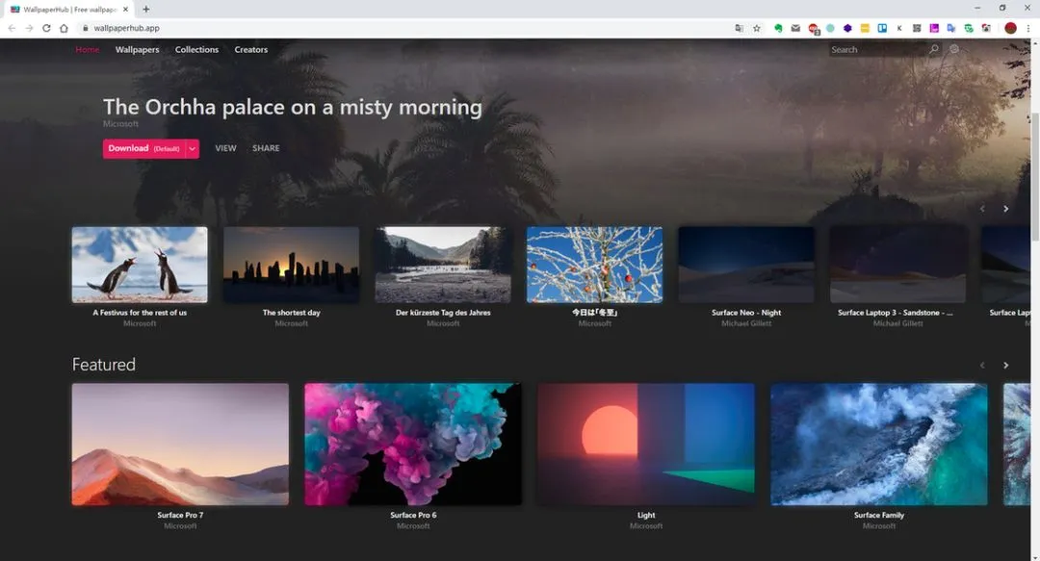
Task: Open the K letter extension
Action: [899, 28]
